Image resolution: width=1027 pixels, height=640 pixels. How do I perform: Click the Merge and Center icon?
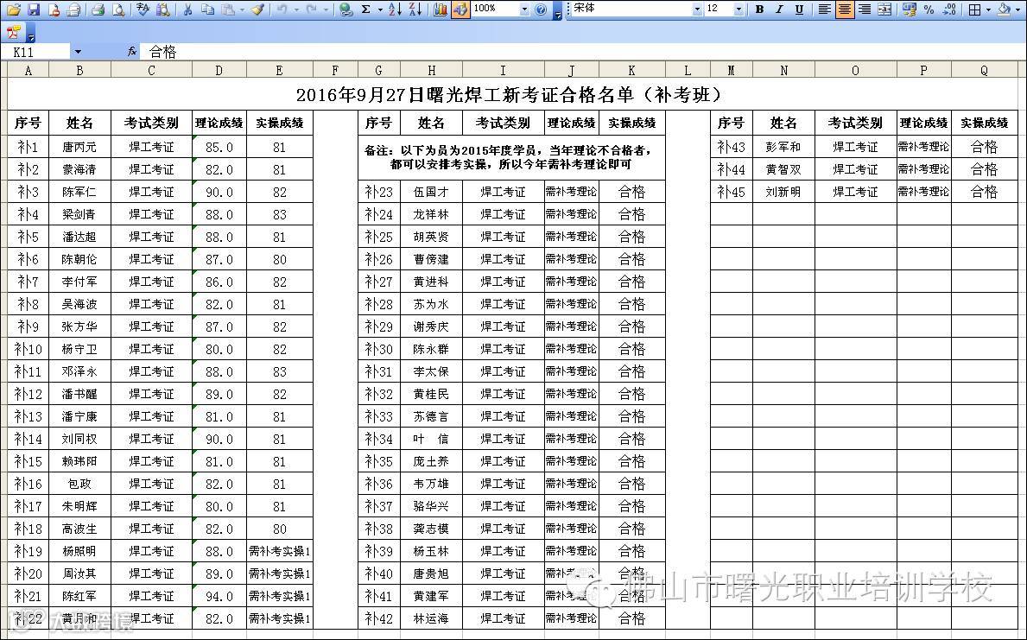coord(884,10)
